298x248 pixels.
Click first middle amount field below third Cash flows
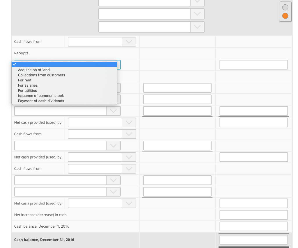pos(177,180)
